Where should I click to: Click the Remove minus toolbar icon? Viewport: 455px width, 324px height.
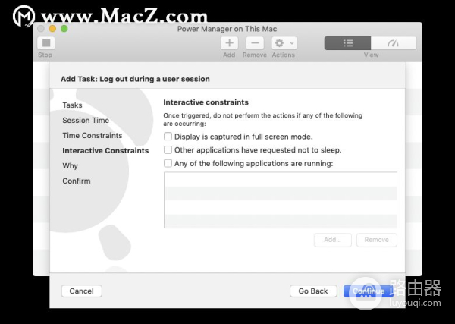point(255,43)
